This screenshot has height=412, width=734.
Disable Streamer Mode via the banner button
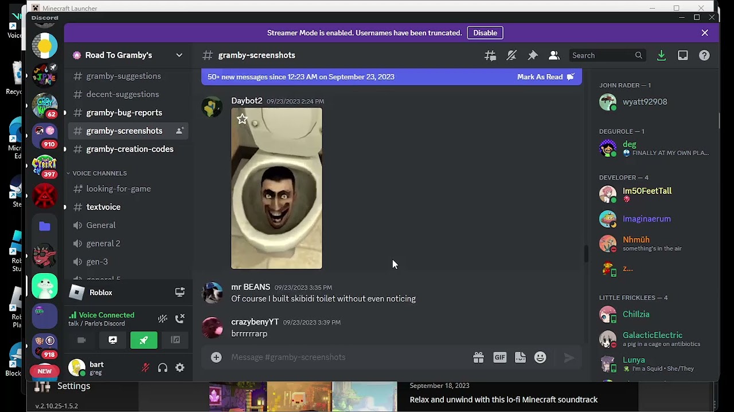(x=485, y=33)
